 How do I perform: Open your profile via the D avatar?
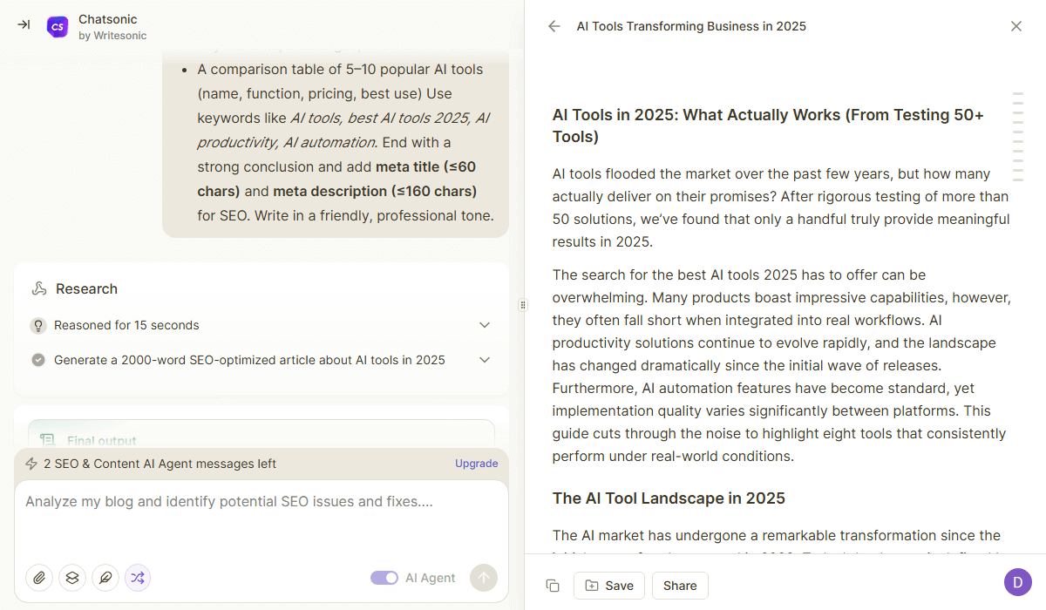(1016, 581)
